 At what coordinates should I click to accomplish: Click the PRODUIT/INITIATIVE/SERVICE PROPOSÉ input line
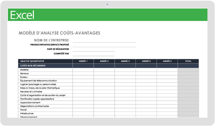[x=104, y=45]
